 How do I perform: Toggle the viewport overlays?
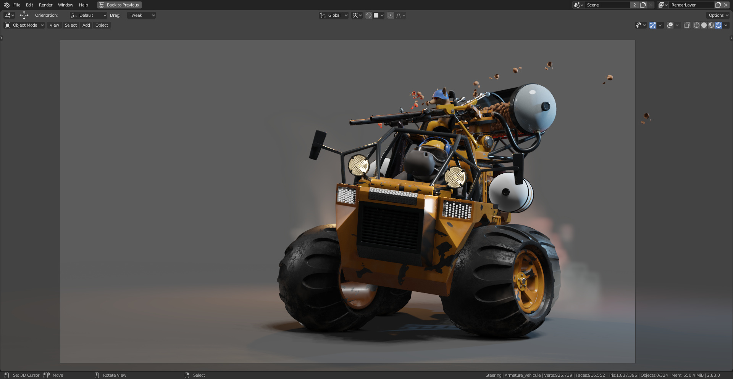tap(670, 25)
